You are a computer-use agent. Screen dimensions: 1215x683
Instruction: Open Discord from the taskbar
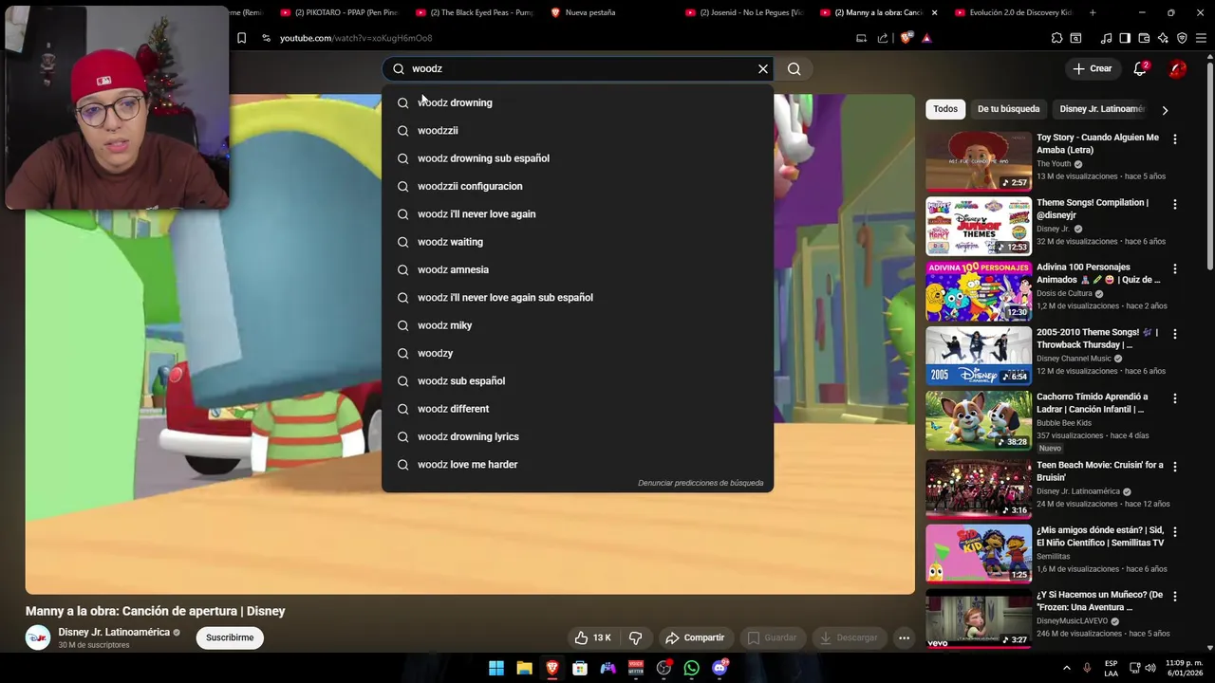[720, 668]
